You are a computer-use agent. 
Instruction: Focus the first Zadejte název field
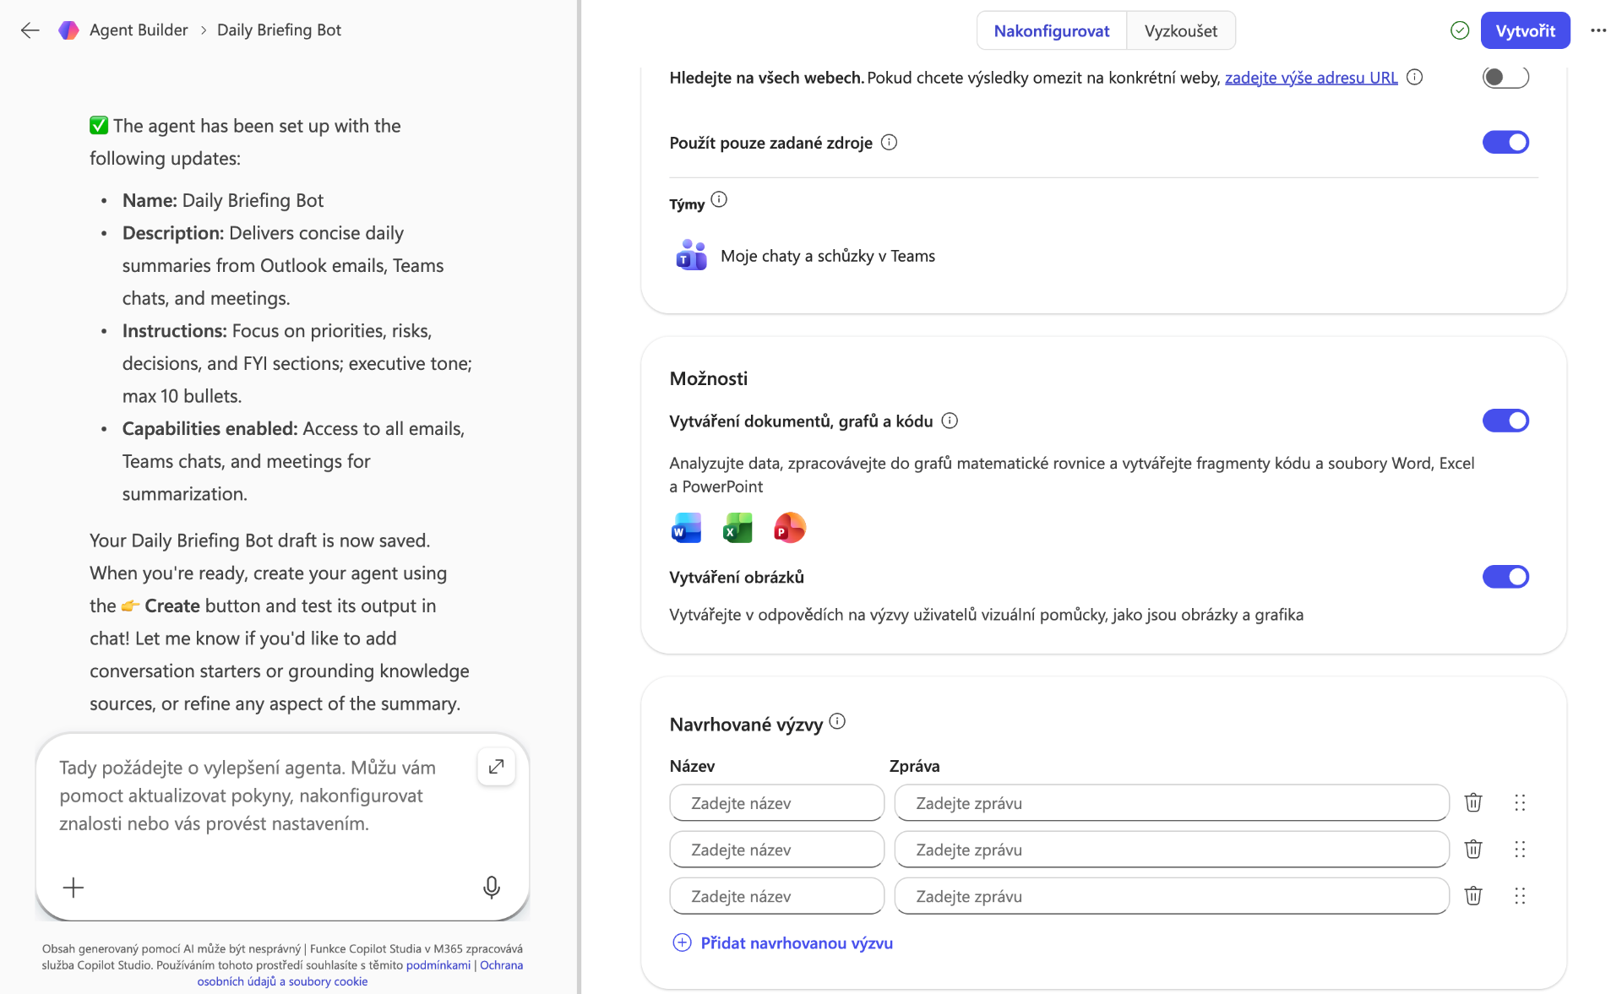777,803
